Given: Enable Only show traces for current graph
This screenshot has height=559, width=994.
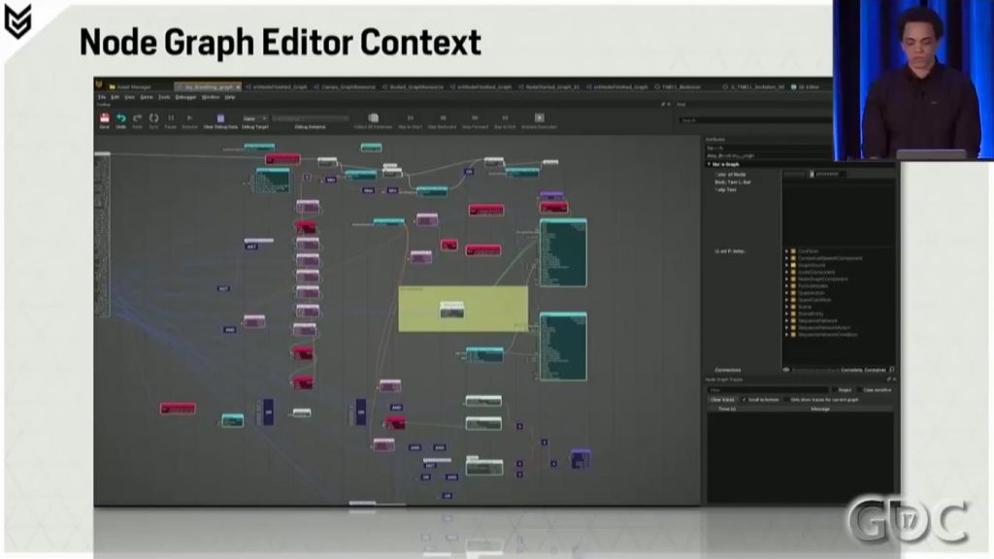Looking at the screenshot, I should pyautogui.click(x=786, y=399).
